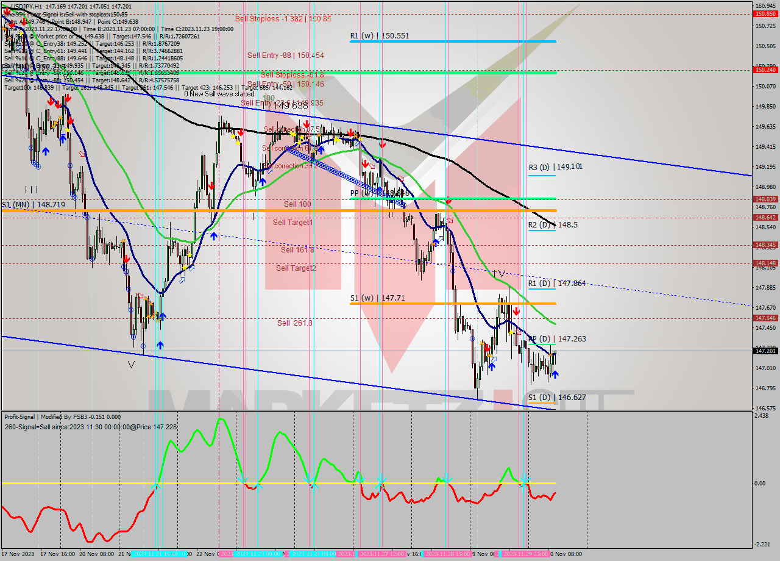Click the 'Sell Target2' label
This screenshot has height=561, width=780.
coord(296,268)
